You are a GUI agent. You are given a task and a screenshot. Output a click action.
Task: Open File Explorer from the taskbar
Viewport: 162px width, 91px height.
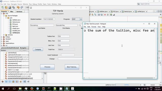tap(20, 89)
